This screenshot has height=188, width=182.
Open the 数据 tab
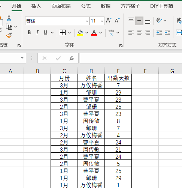(x=106, y=6)
